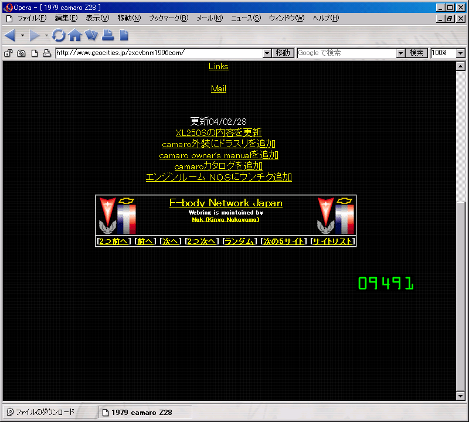Open forward history dropdown arrow
The image size is (469, 422).
(x=46, y=36)
